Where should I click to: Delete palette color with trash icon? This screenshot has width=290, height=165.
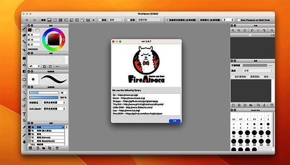point(50,66)
